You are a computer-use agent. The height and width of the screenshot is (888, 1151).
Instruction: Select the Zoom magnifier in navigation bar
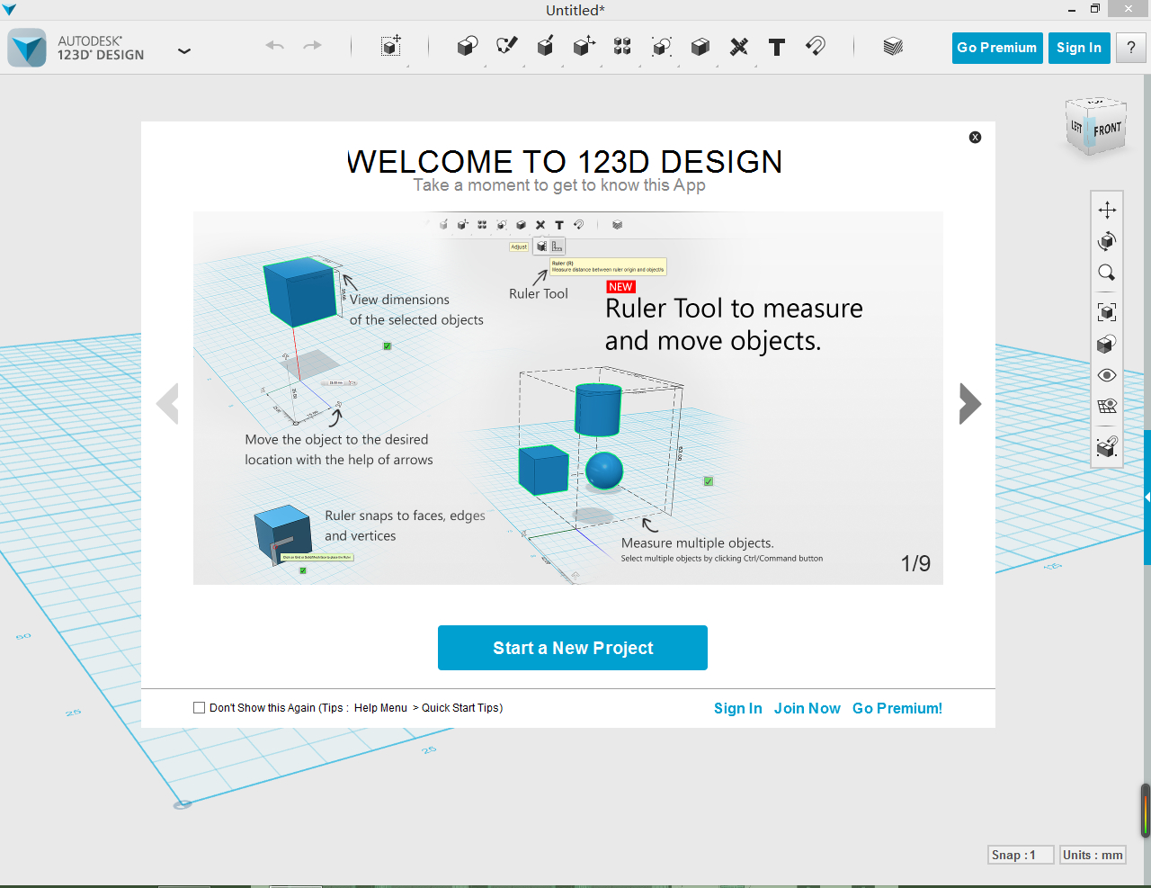[x=1107, y=273]
